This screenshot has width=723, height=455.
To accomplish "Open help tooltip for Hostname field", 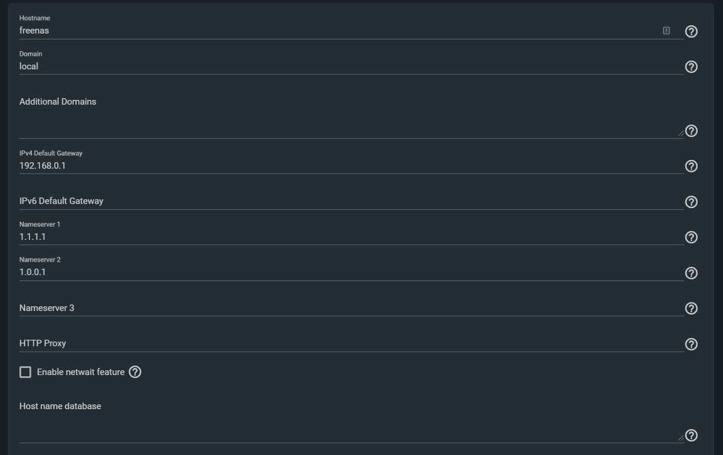I will pyautogui.click(x=691, y=31).
